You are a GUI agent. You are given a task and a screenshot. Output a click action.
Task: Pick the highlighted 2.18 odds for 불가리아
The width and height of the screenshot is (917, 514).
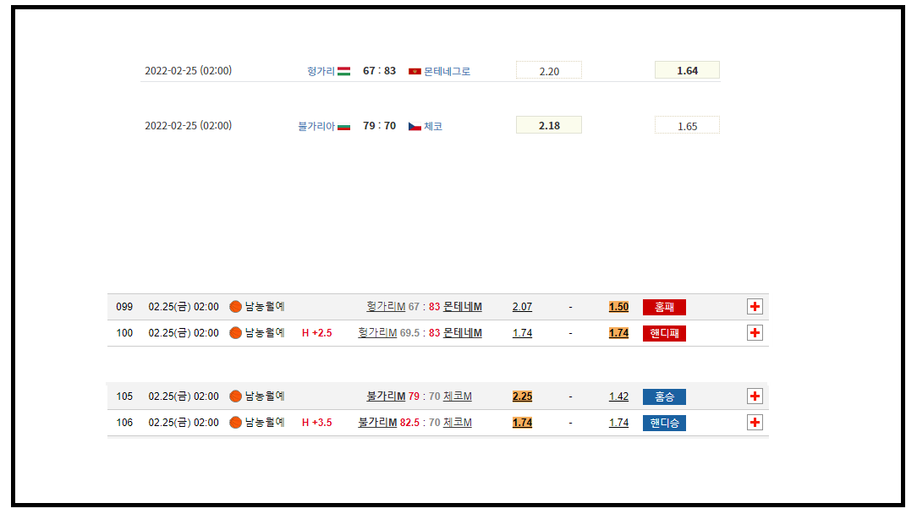click(x=549, y=125)
